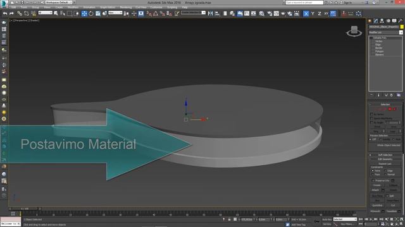The image size is (405, 227).
Task: Undo the last action
Action: 5,13
